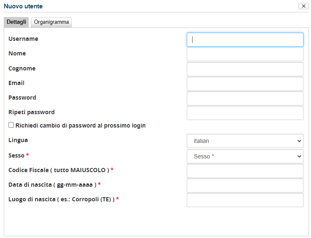Focus the Nome text field
311x238 pixels.
pyautogui.click(x=245, y=54)
